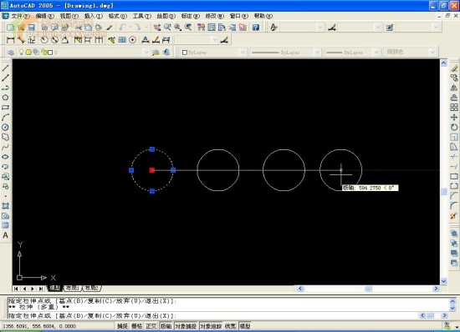Switch to the 布局1 layout tab
460x332 pixels.
pos(72,288)
